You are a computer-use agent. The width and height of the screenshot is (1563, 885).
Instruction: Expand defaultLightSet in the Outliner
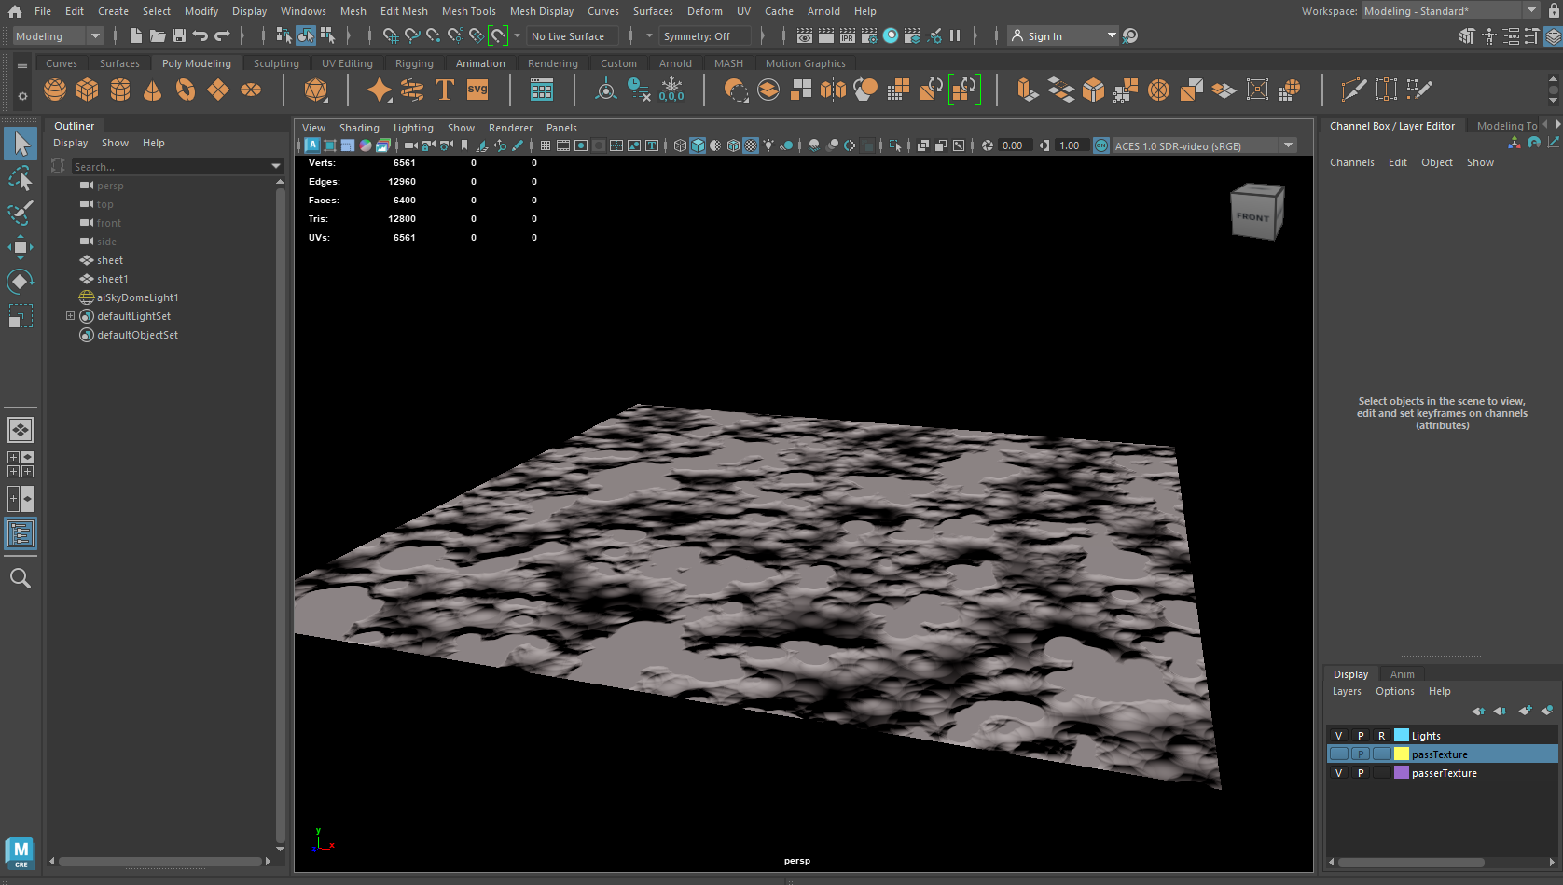tap(70, 315)
